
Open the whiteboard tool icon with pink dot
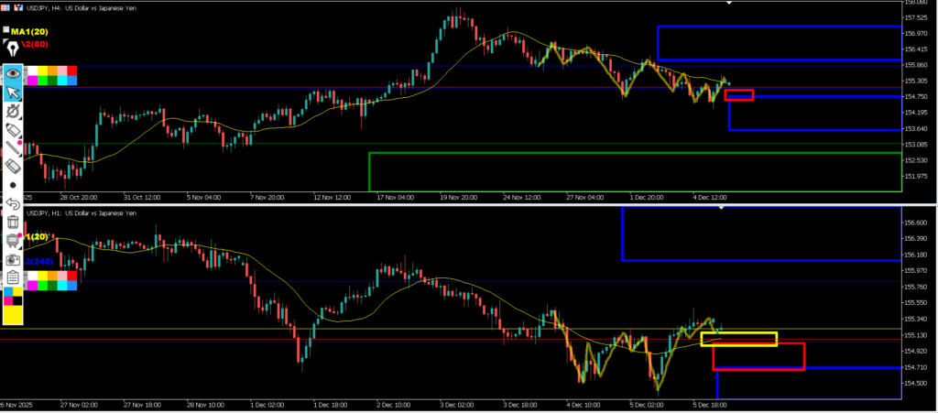point(13,241)
